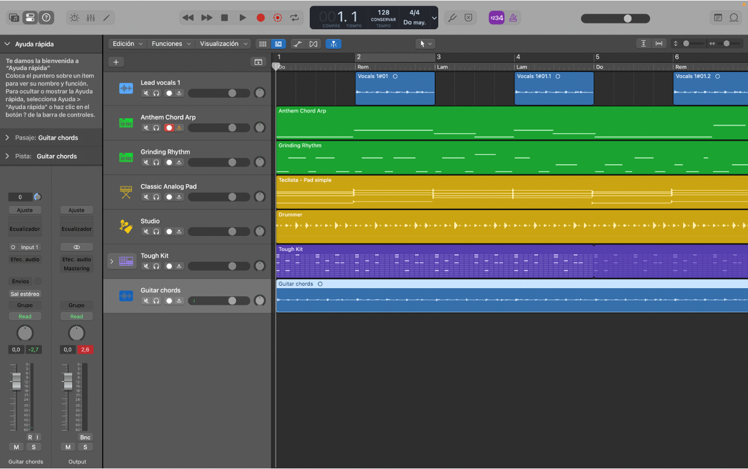Select the Vocals 1#01 region

click(395, 87)
